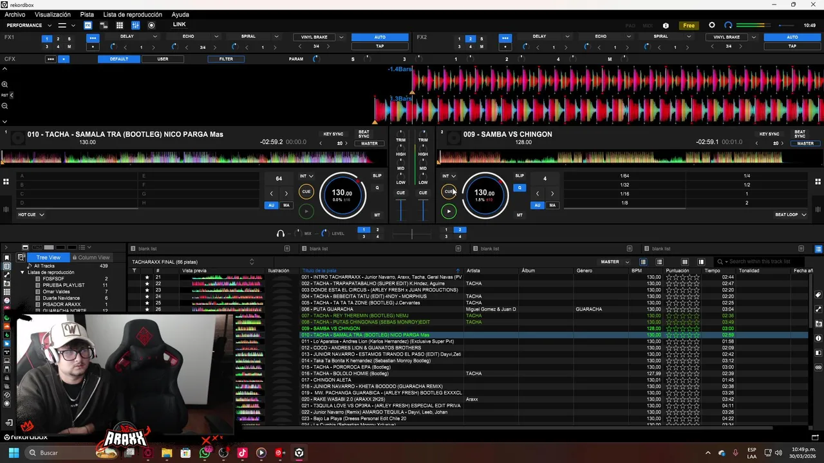This screenshot has width=824, height=463.
Task: Open FX1 VINYL BRAKE dropdown
Action: coord(341,37)
